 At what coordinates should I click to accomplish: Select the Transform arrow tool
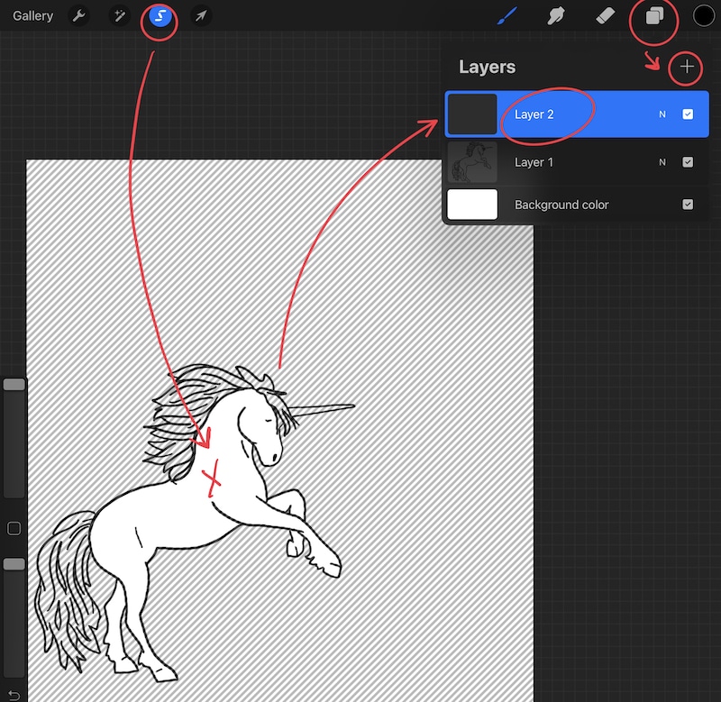click(x=199, y=15)
